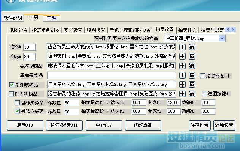
Task: Click the 启动F10 button
Action: [x=25, y=125]
